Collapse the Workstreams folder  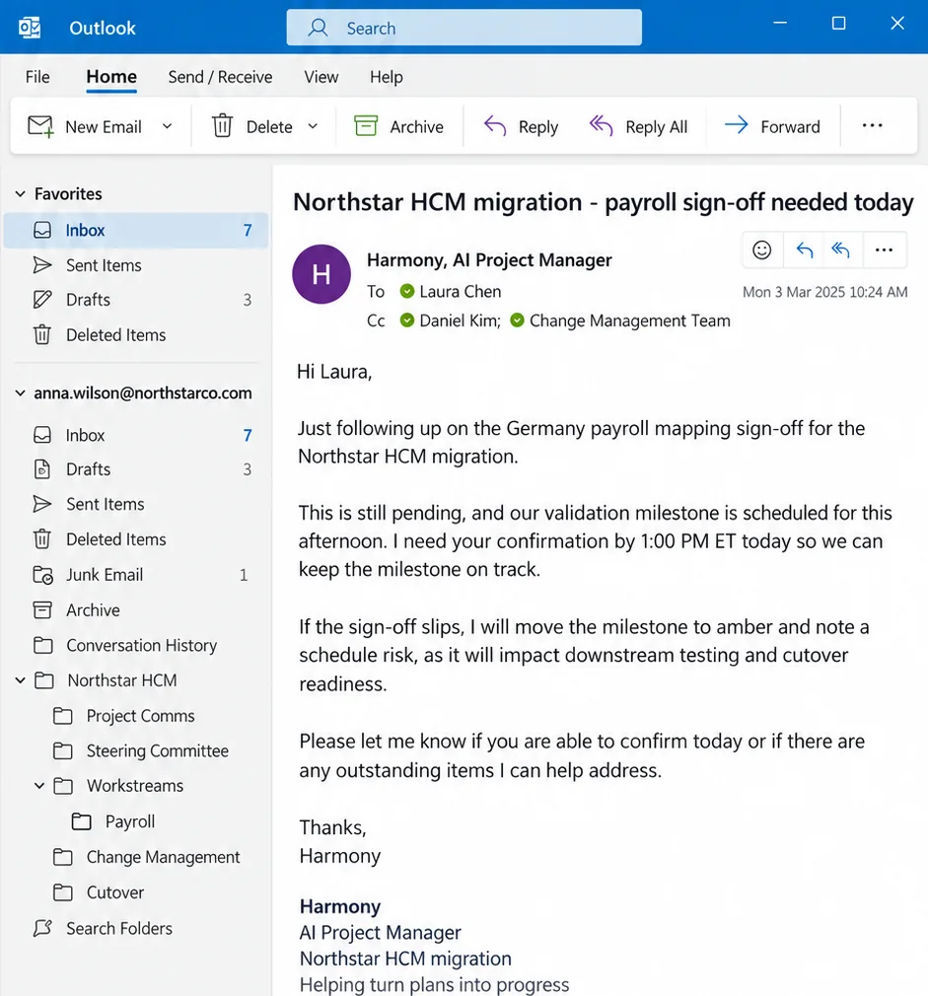[39, 786]
